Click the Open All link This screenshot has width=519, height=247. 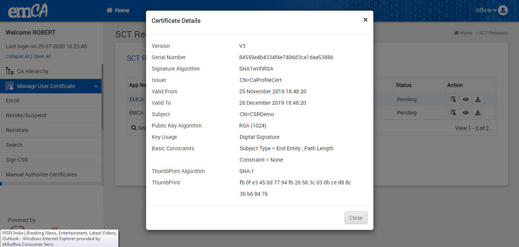(42, 57)
